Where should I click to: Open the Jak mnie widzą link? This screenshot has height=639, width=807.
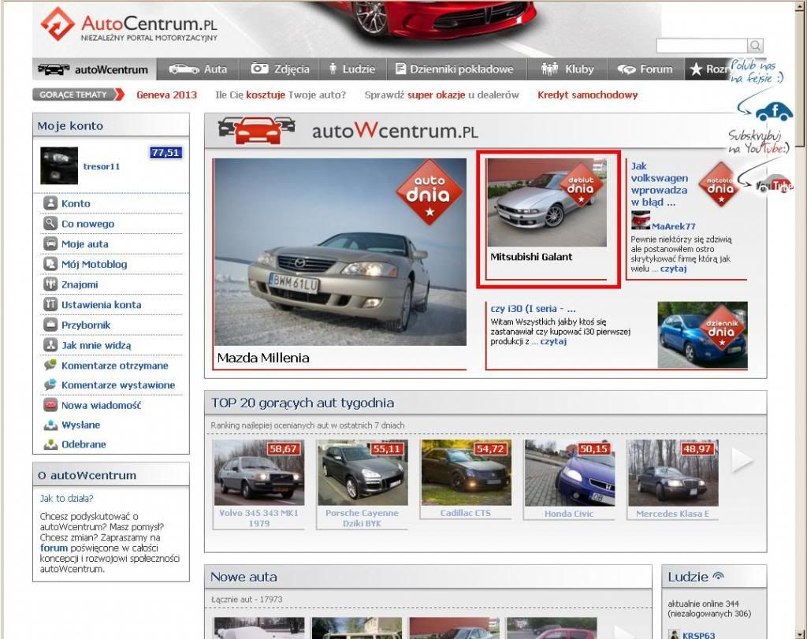pyautogui.click(x=96, y=345)
